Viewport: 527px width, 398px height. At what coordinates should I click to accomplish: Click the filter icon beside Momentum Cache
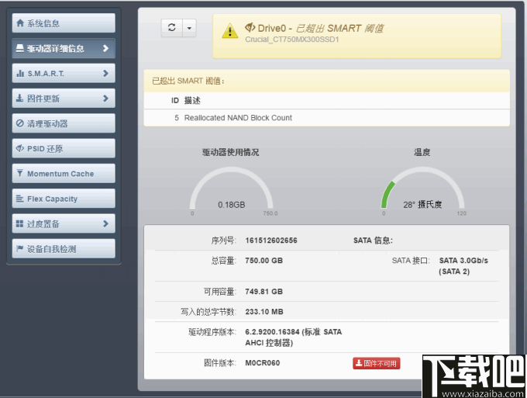[x=20, y=173]
